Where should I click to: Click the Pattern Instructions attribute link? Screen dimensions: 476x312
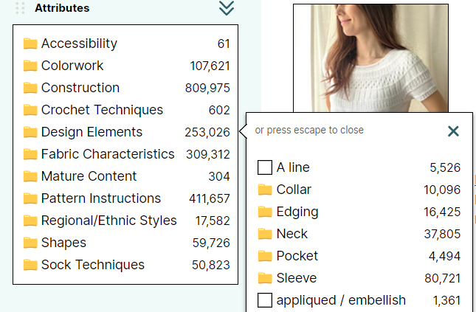pos(101,198)
